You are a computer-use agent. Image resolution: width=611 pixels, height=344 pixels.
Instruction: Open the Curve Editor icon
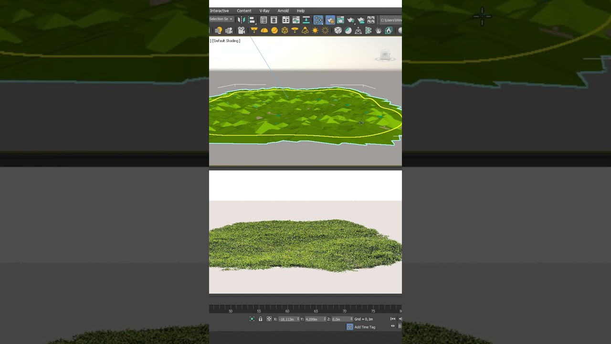tap(296, 20)
